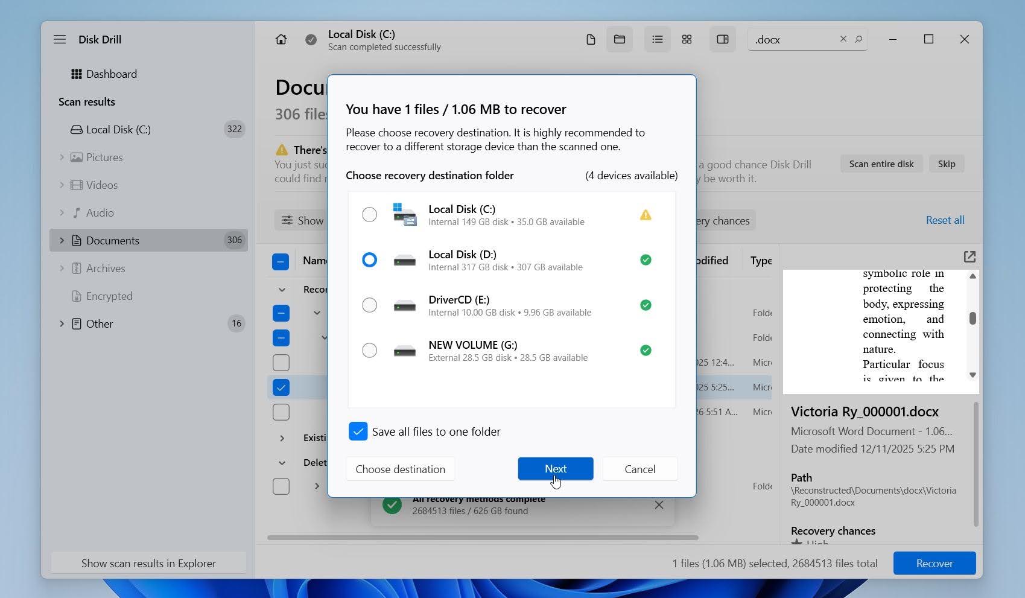Click Show scan results in Explorer
Viewport: 1025px width, 598px height.
pos(148,563)
